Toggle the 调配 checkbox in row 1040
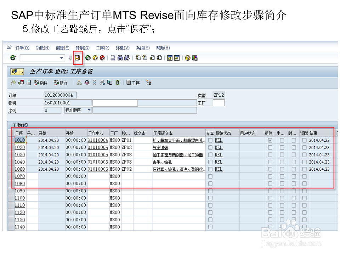340x255 pixels. [x=304, y=162]
